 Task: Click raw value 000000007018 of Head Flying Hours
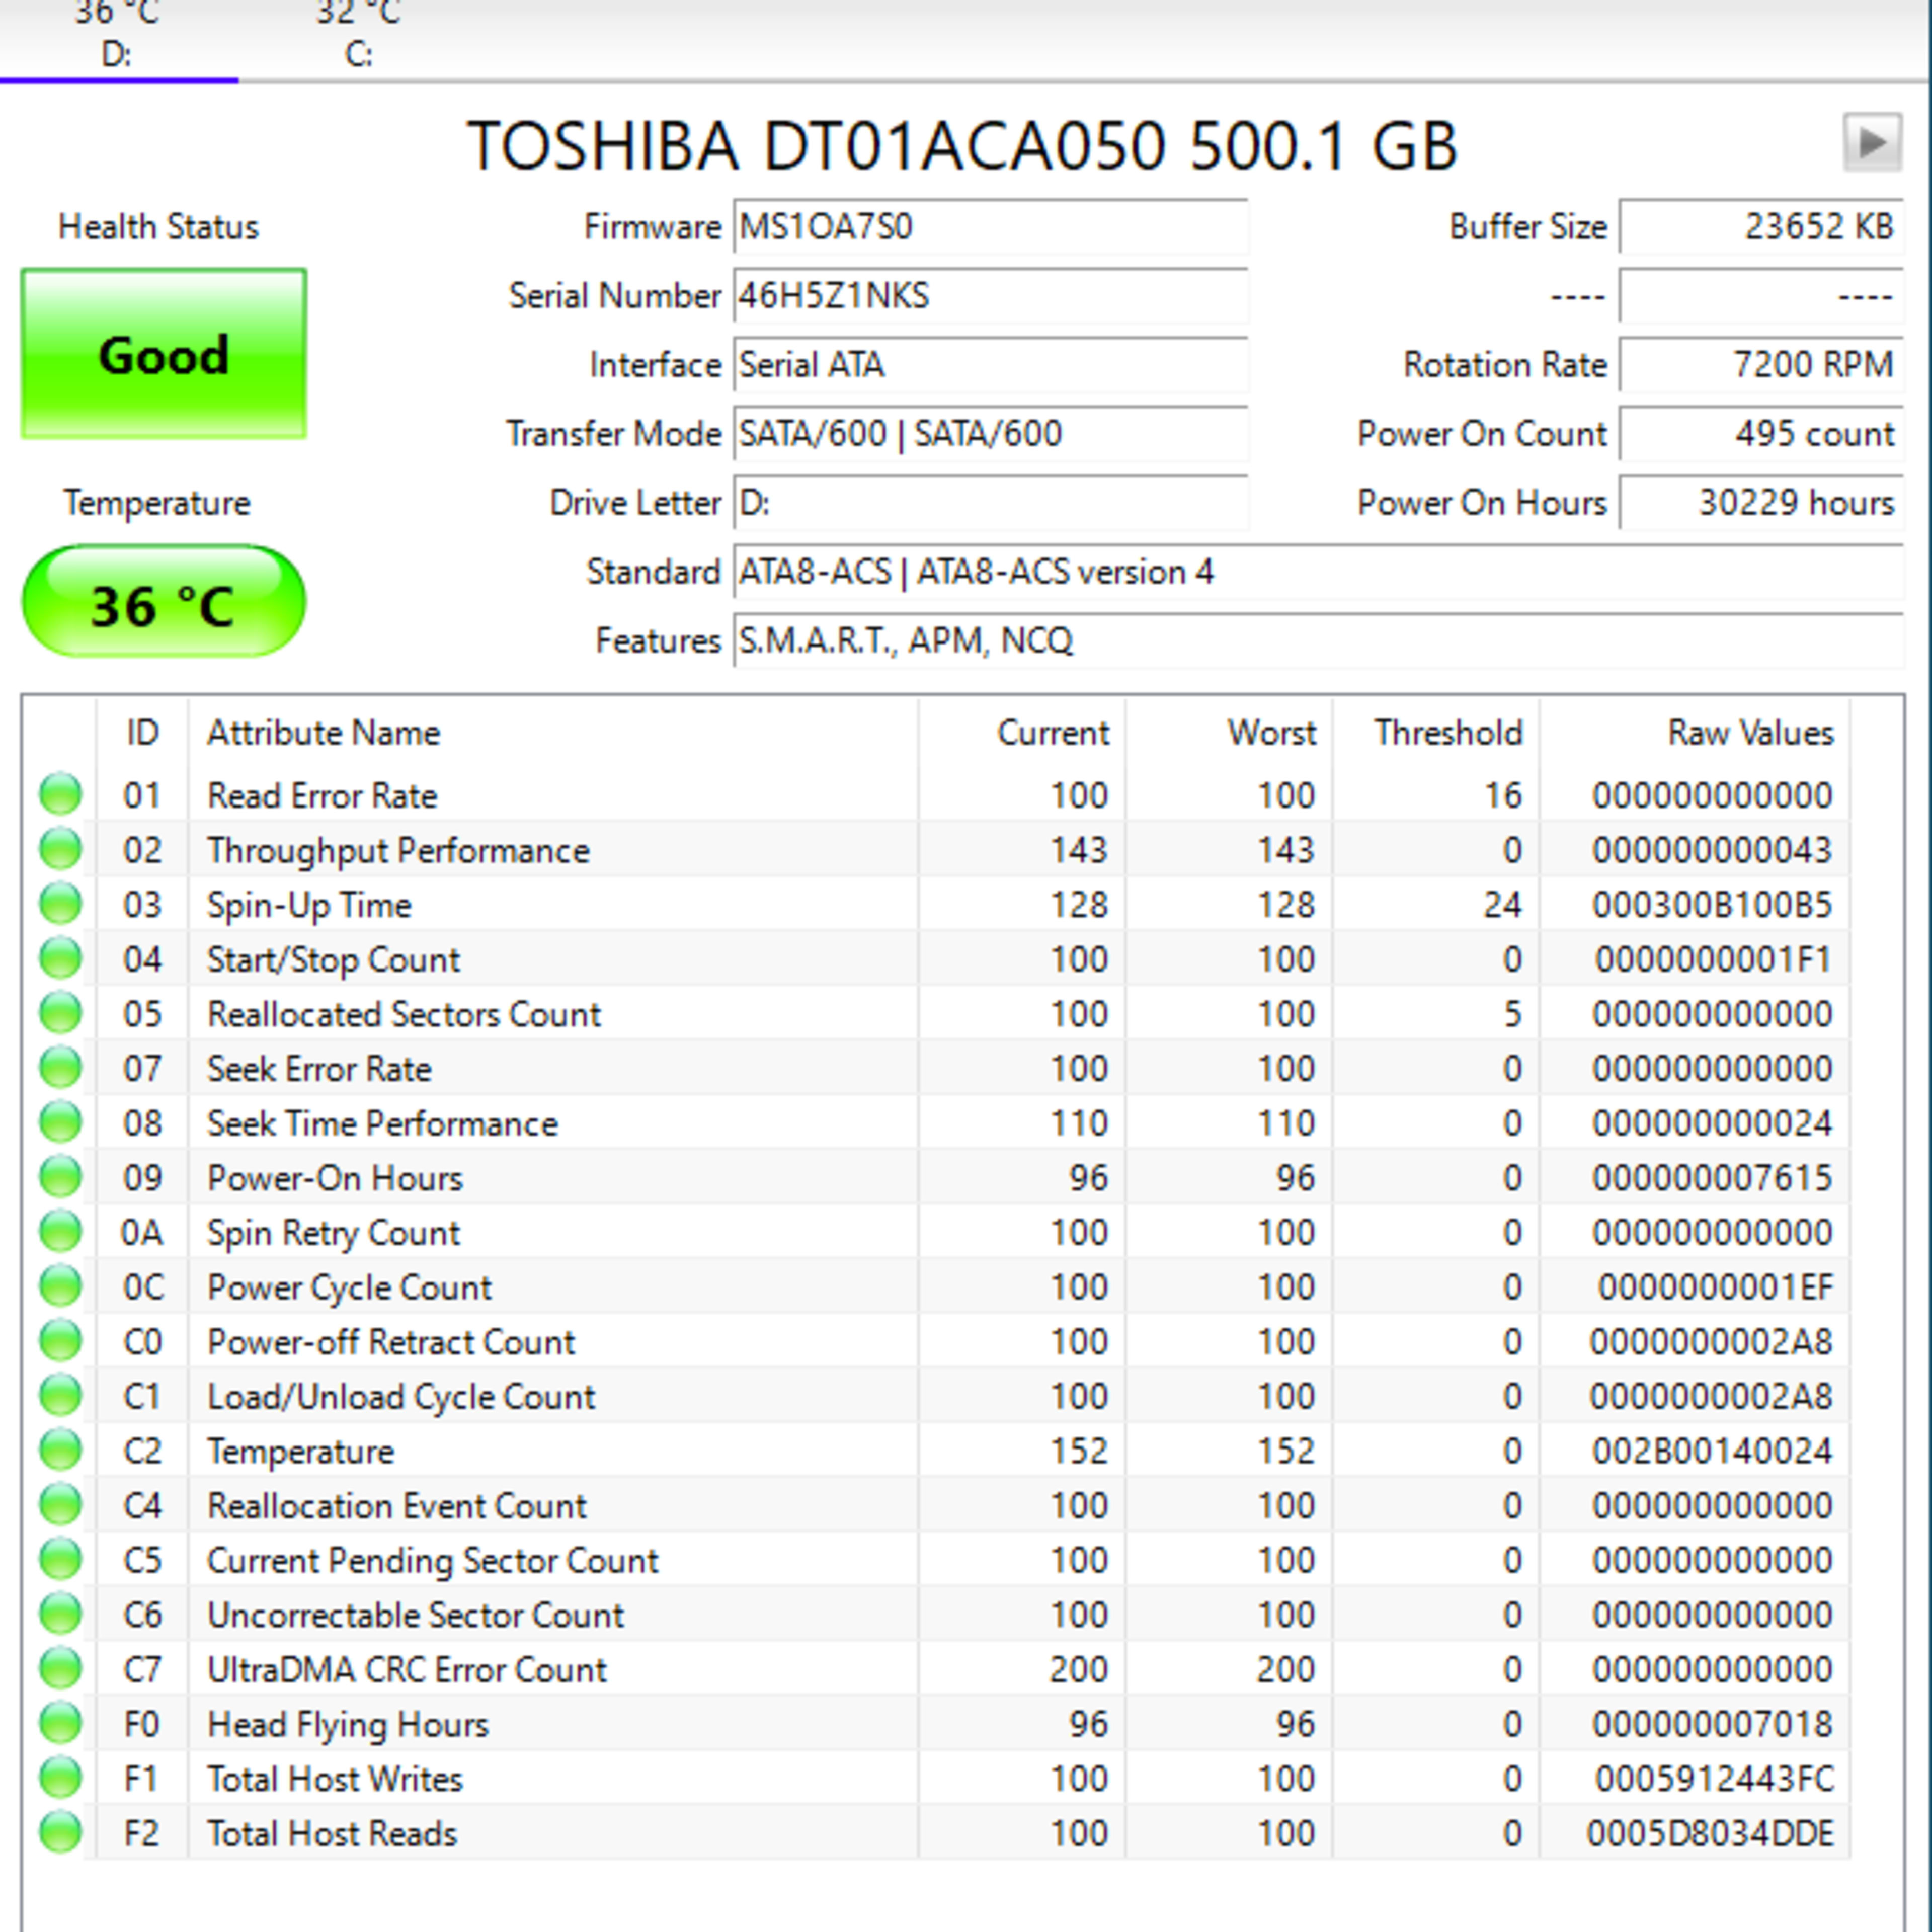tap(1712, 1724)
